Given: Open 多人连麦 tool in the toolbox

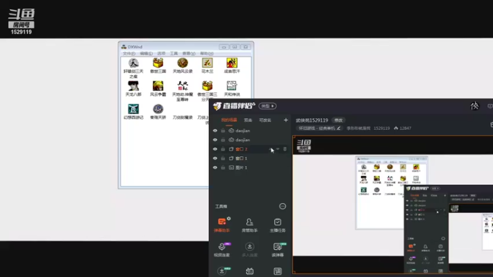Looking at the screenshot, I should coord(250,249).
